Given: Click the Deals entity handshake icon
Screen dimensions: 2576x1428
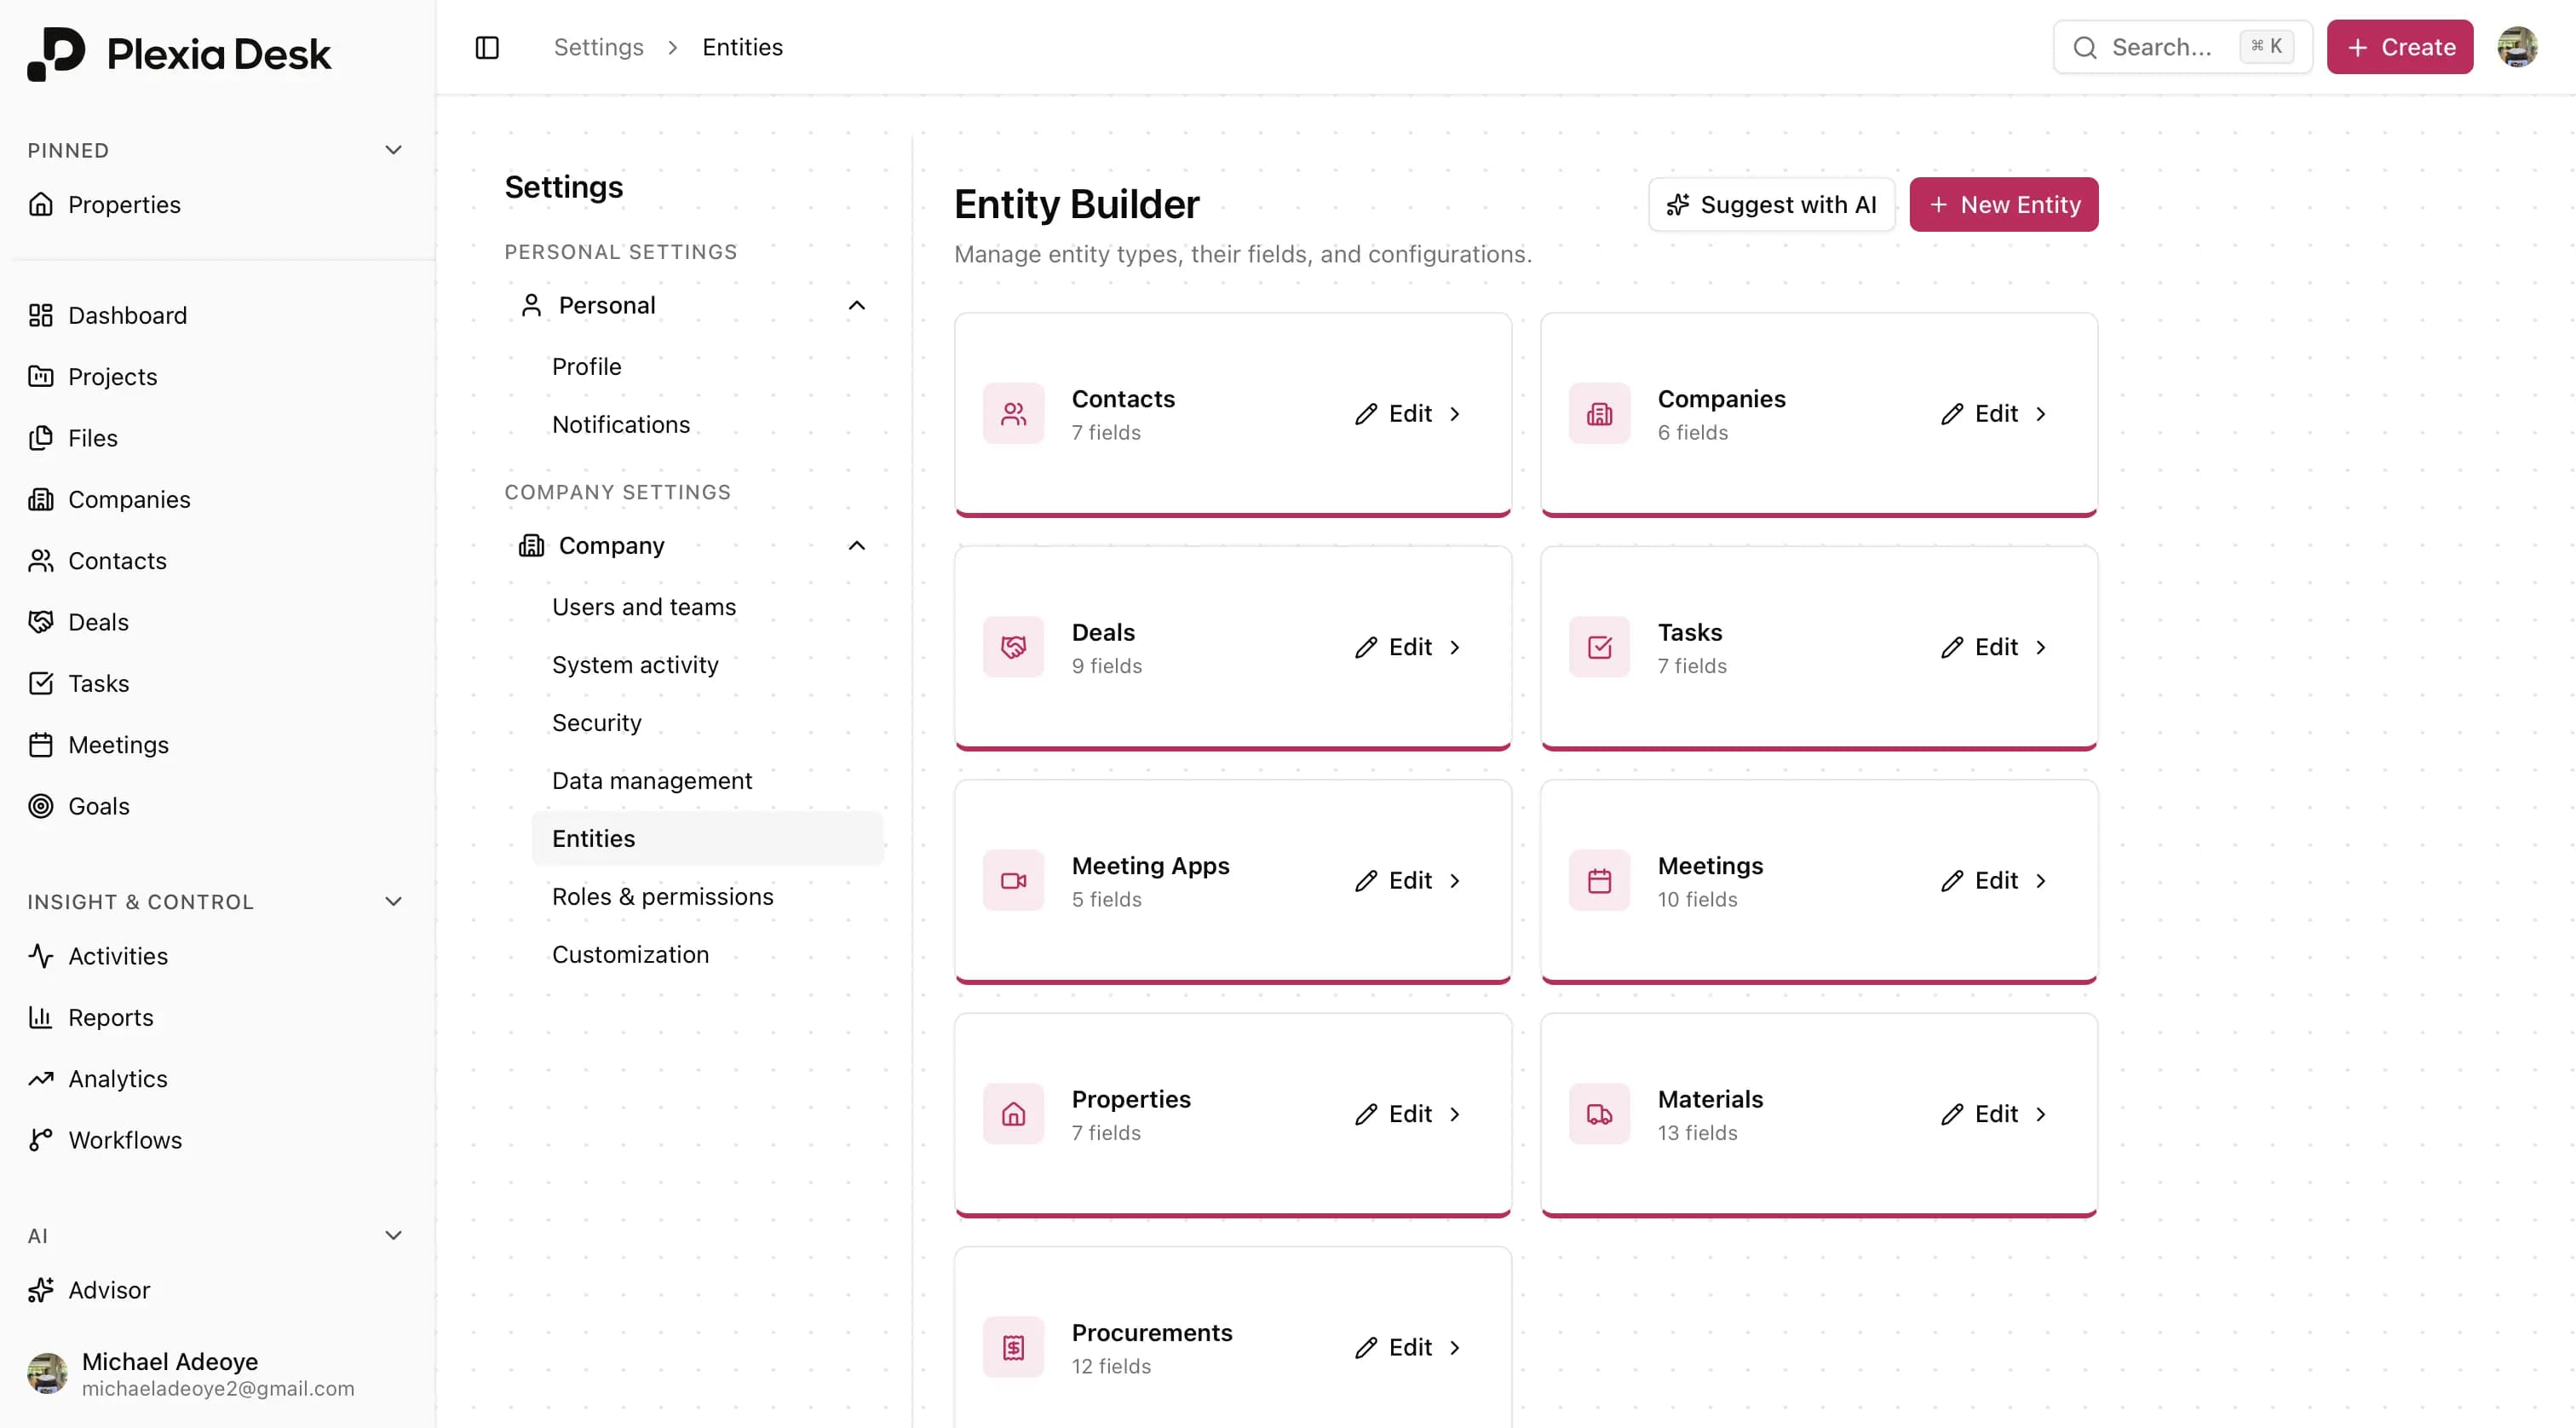Looking at the screenshot, I should 1013,647.
